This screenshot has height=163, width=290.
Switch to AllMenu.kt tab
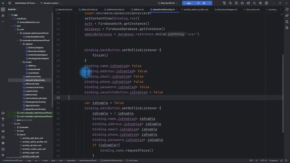(137, 10)
